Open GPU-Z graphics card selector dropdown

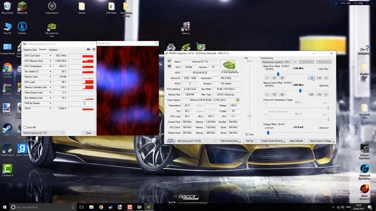tap(44, 133)
